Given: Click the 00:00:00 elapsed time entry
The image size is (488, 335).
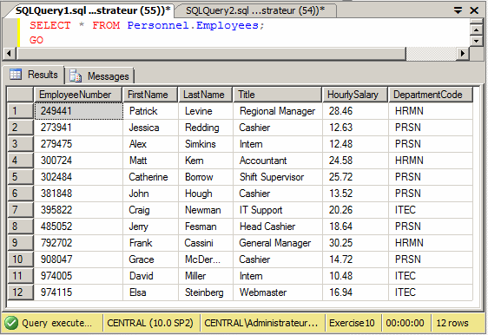Looking at the screenshot, I should pos(405,323).
